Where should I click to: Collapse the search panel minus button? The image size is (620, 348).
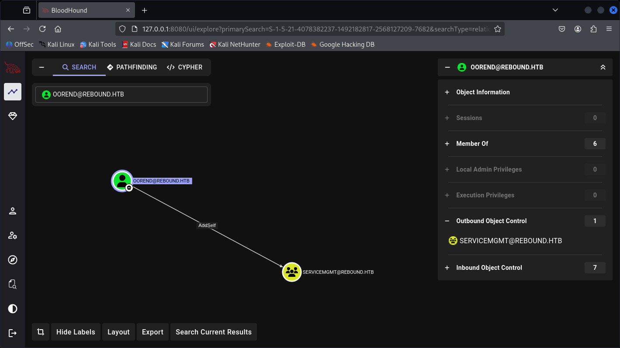[x=42, y=67]
